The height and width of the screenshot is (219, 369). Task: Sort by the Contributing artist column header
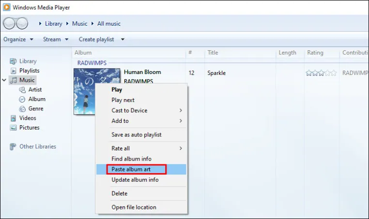pyautogui.click(x=354, y=53)
